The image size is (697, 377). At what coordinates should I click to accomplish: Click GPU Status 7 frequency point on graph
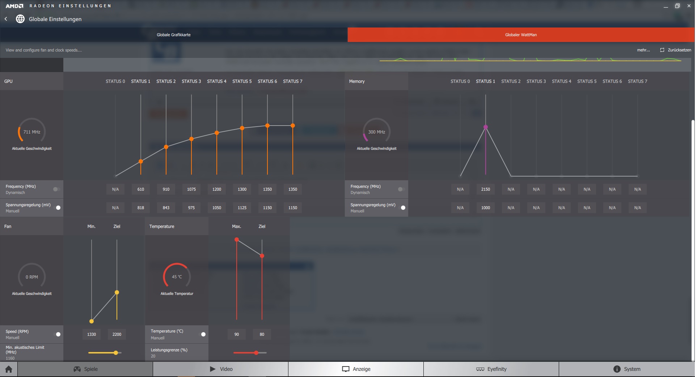(x=293, y=126)
